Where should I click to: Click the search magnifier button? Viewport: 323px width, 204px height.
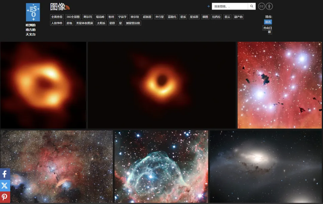pos(252,6)
